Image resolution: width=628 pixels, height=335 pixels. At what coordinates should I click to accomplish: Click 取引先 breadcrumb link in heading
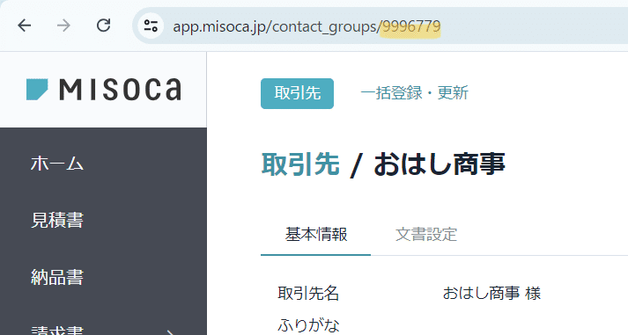click(300, 164)
